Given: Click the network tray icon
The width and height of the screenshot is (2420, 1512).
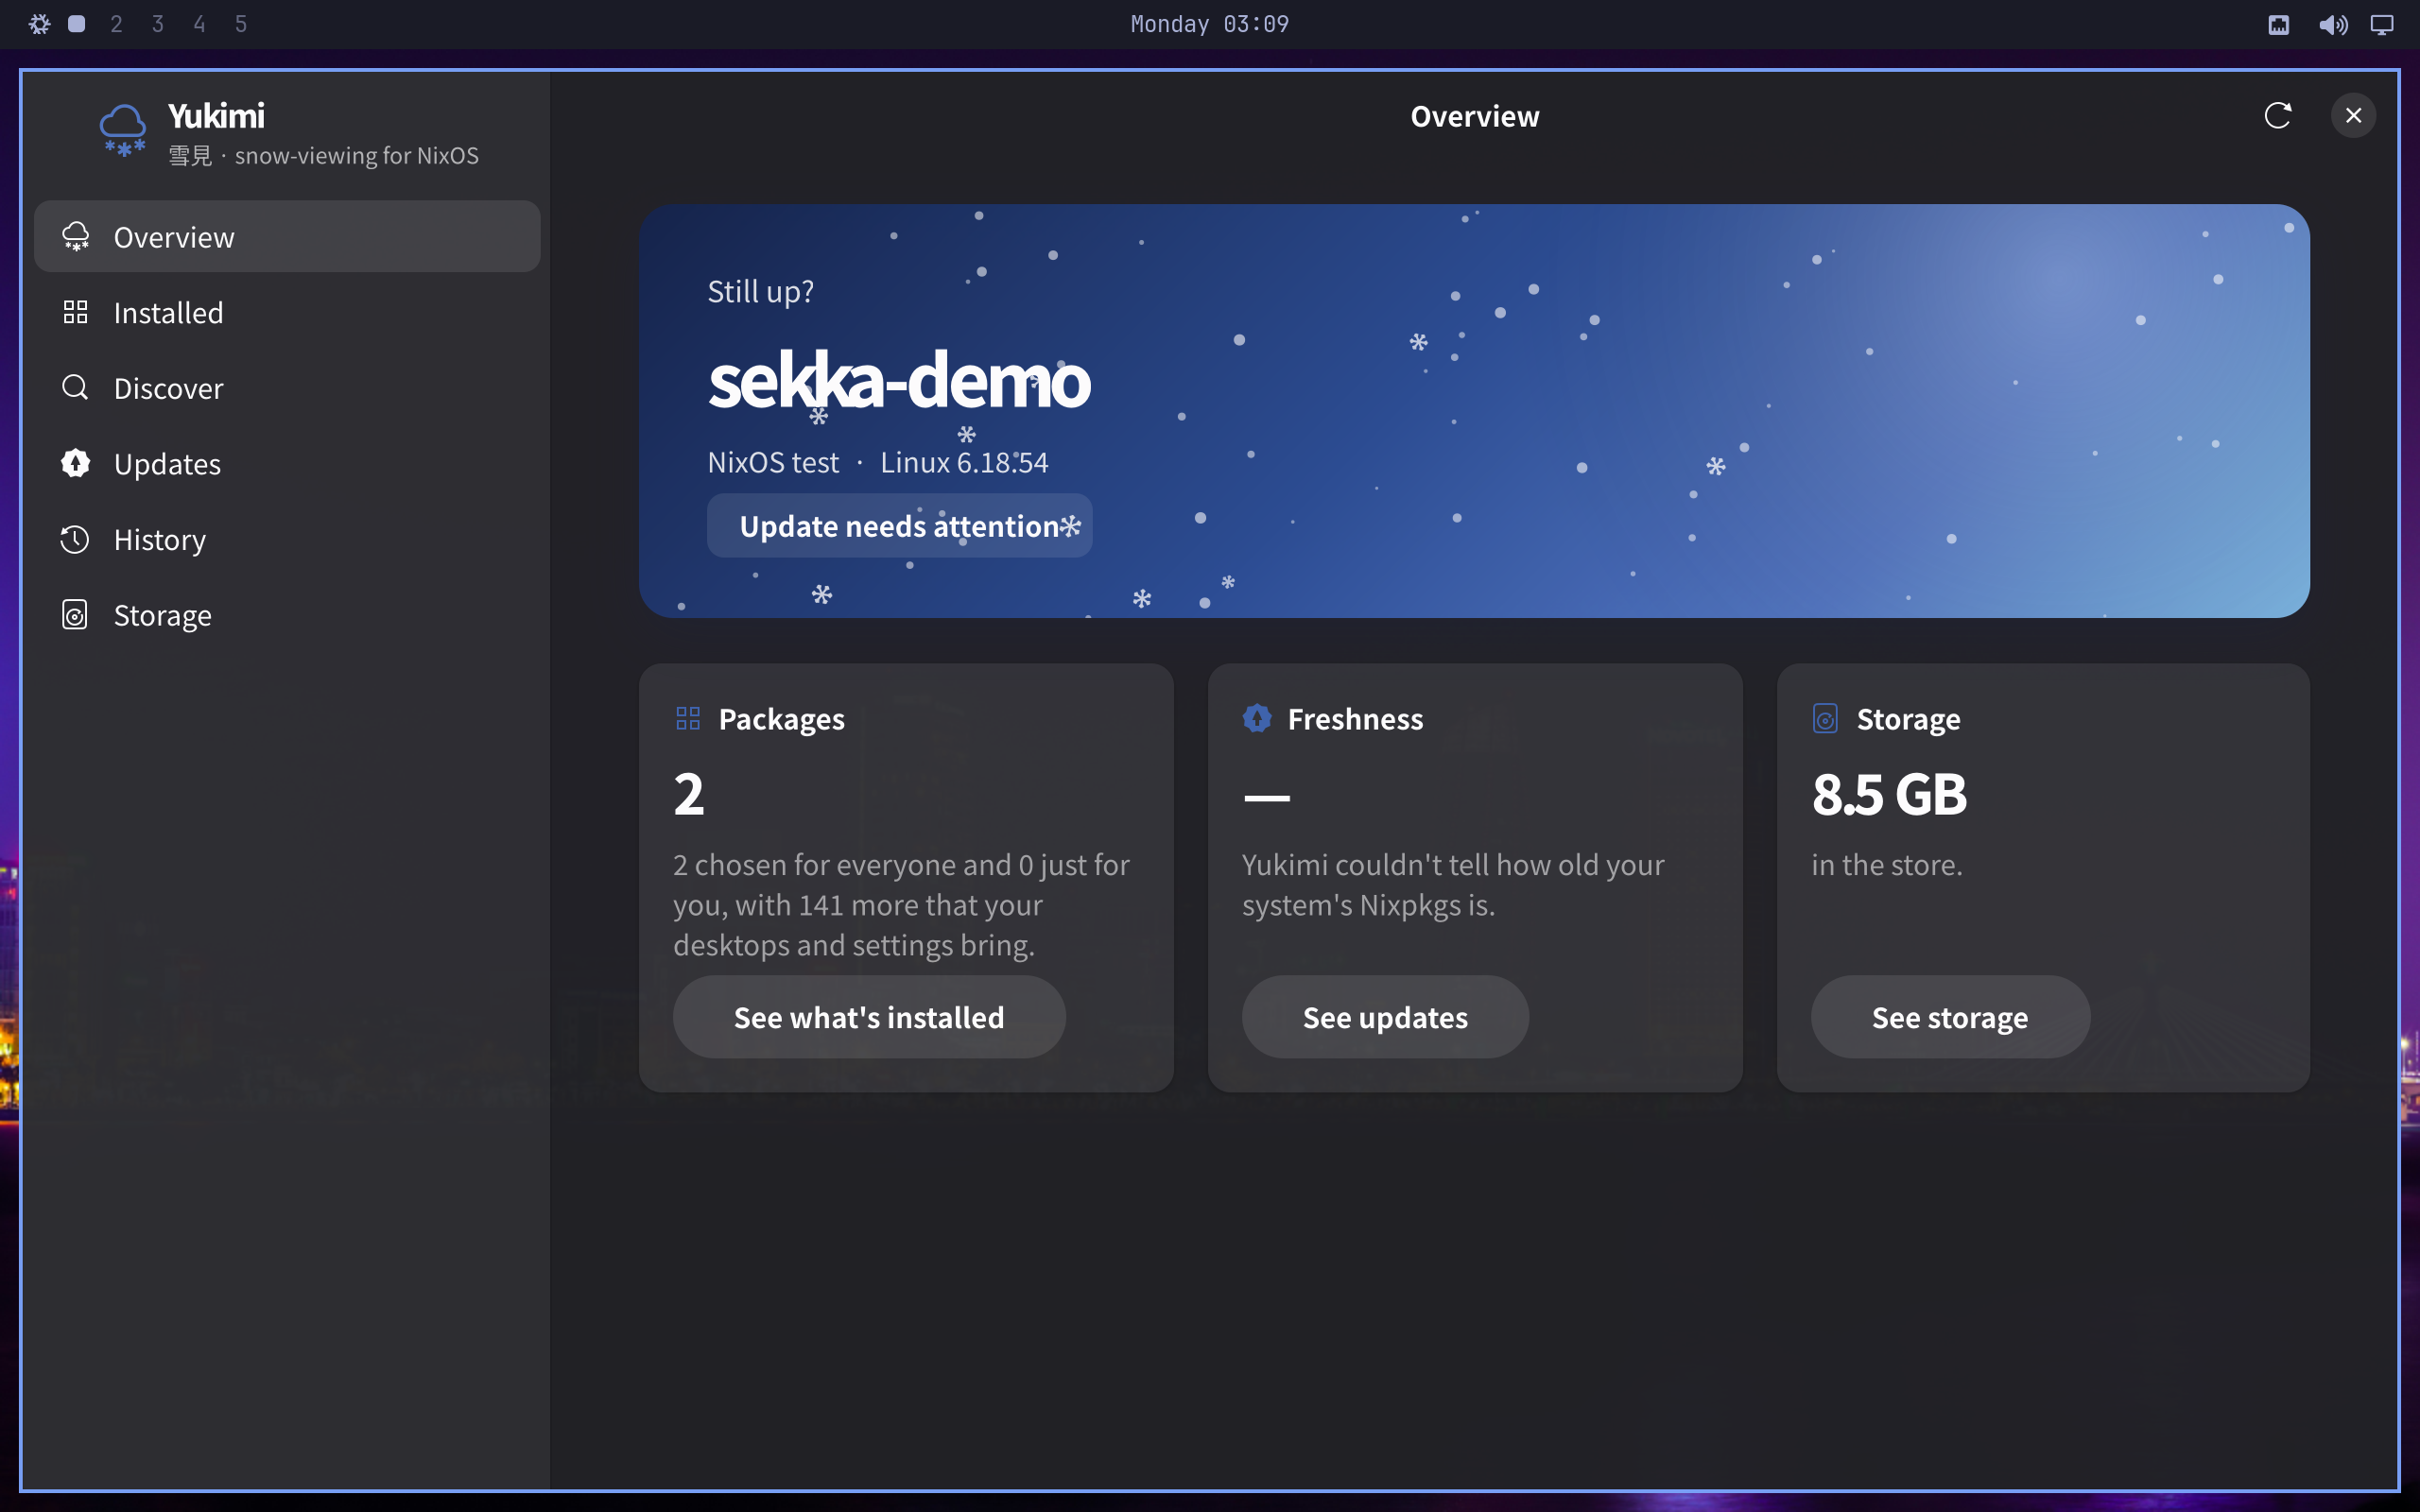Looking at the screenshot, I should click(x=2278, y=25).
